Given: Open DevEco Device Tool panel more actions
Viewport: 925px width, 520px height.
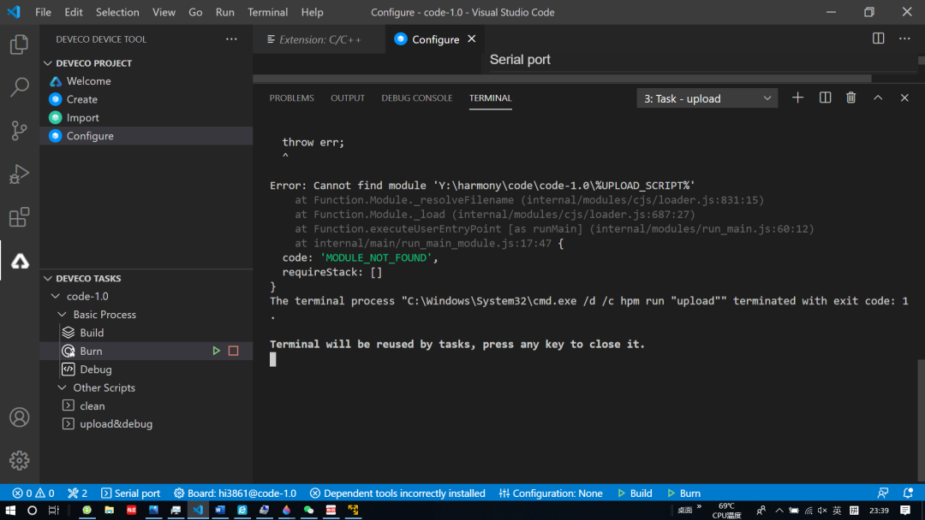Looking at the screenshot, I should [x=231, y=38].
